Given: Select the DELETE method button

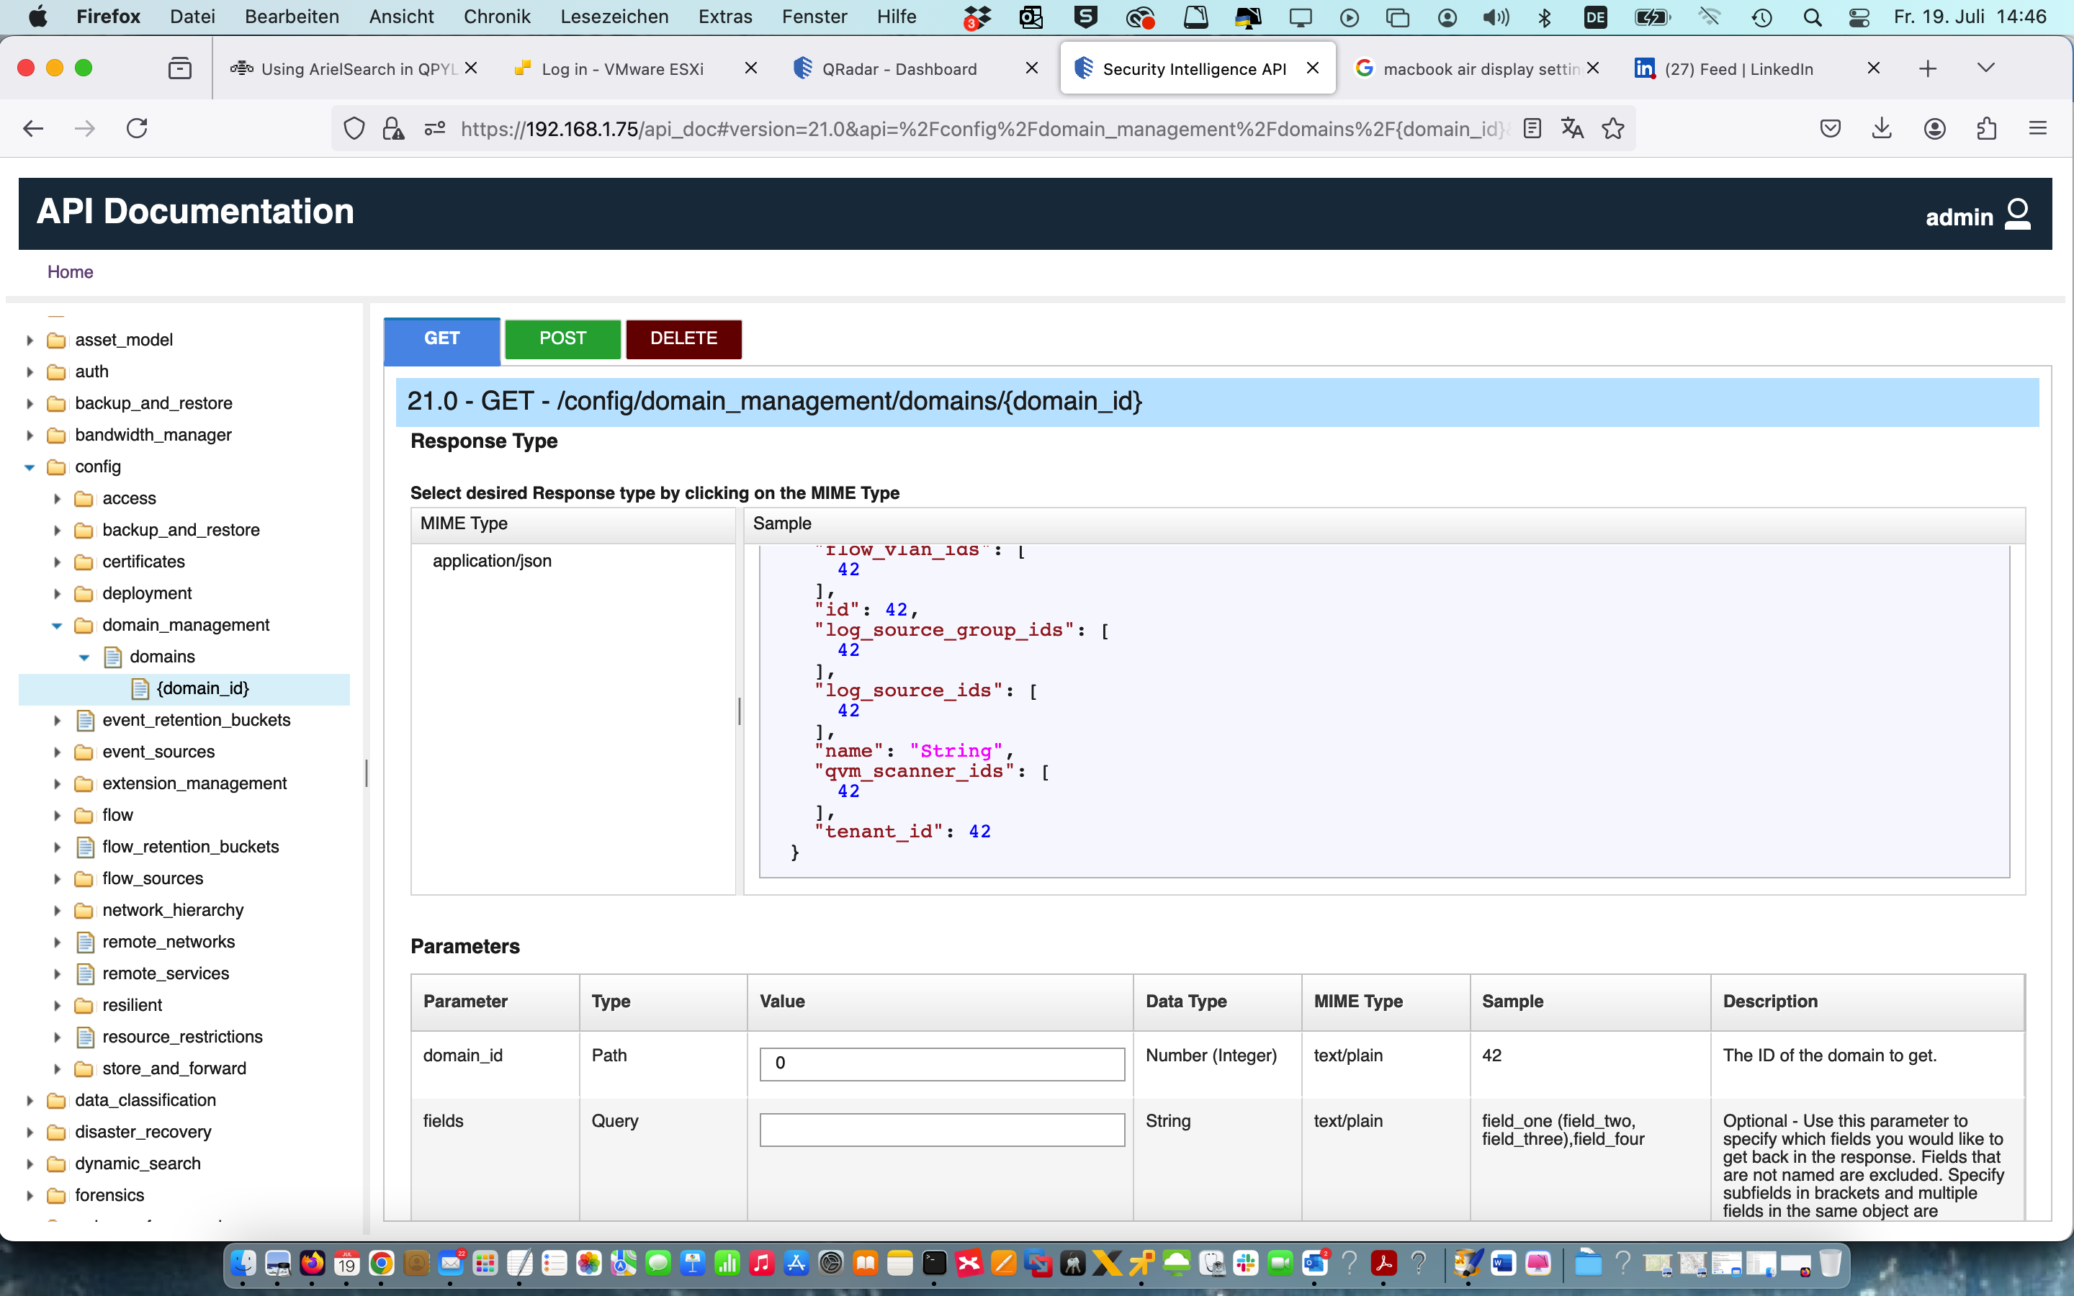Looking at the screenshot, I should 683,338.
